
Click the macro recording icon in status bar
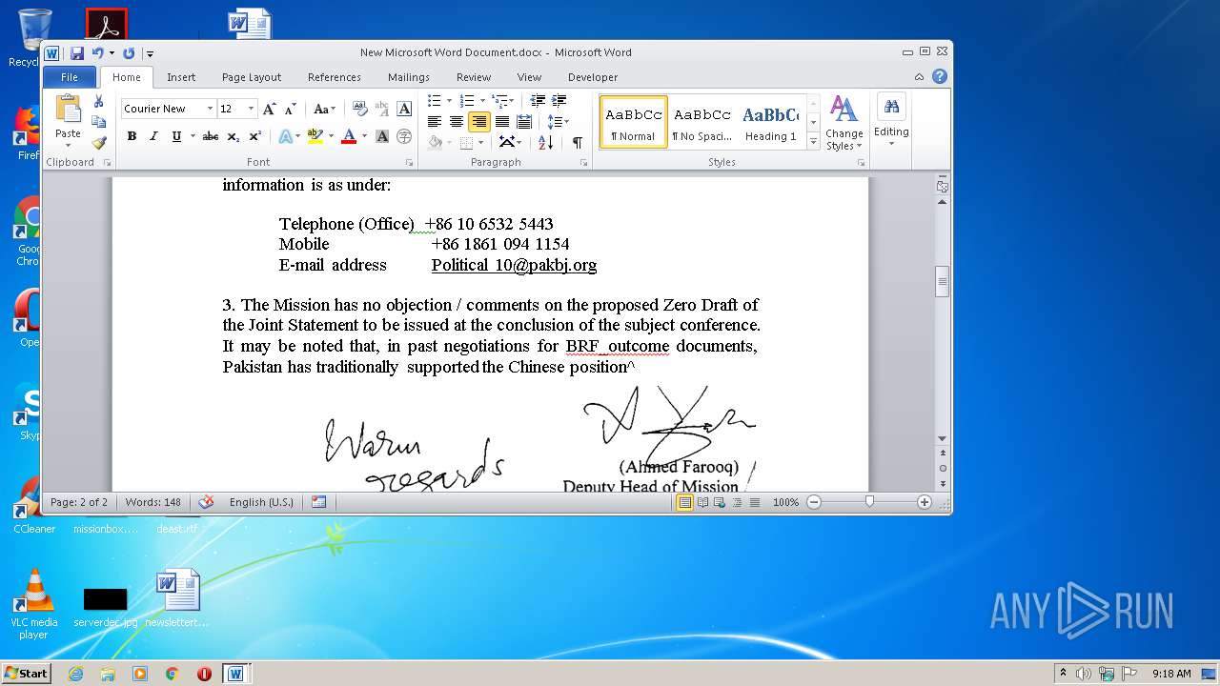[x=318, y=502]
